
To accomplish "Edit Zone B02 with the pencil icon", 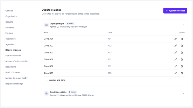I will tap(176, 66).
